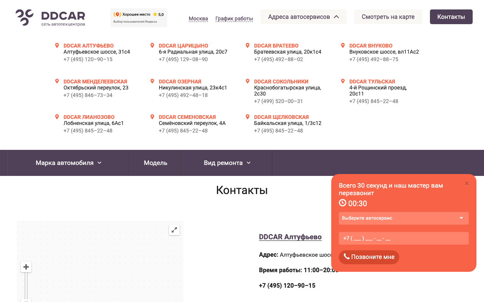Open DDCAR ТУЛЬСКАЯ service link

[x=372, y=82]
